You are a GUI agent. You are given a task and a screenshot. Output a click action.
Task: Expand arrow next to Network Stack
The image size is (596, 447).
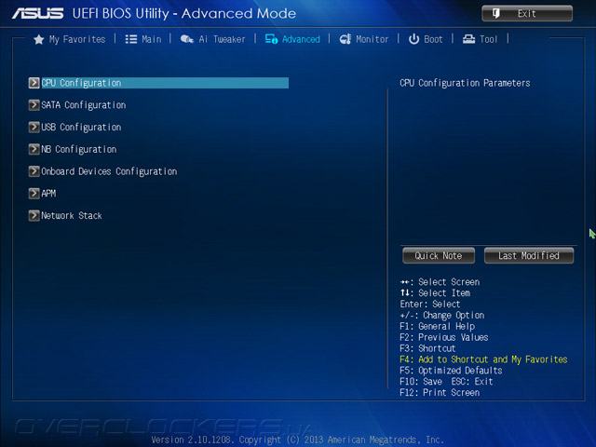click(x=34, y=215)
